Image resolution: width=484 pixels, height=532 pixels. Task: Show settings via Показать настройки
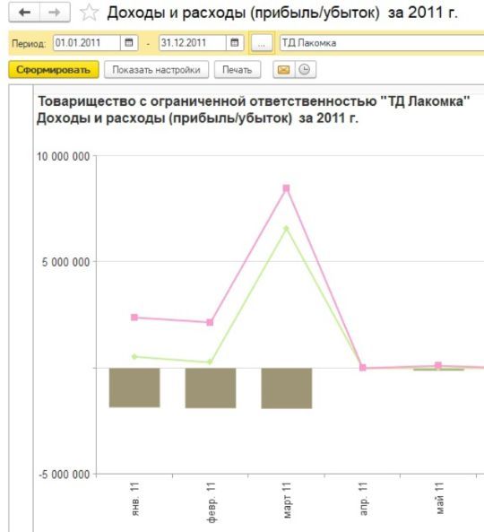(x=156, y=70)
